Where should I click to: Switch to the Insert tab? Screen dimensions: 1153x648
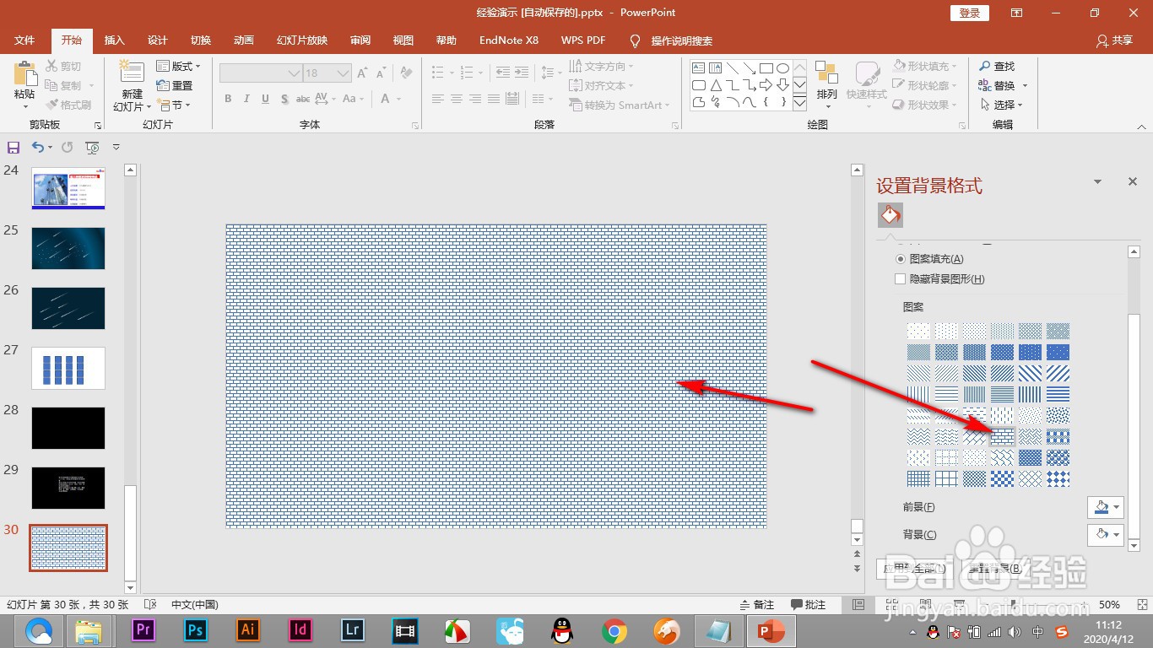[x=114, y=40]
